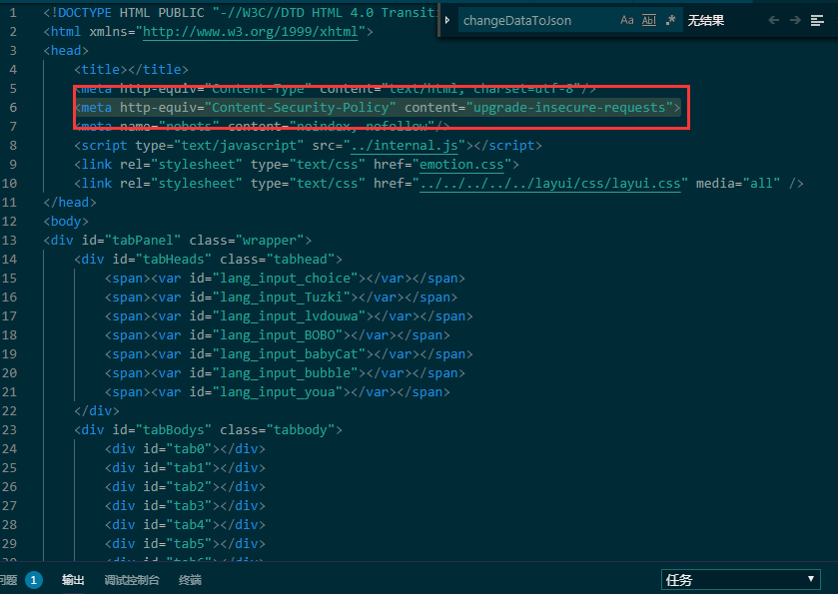The height and width of the screenshot is (594, 838).
Task: Click lang_input_youa id text
Action: click(278, 392)
